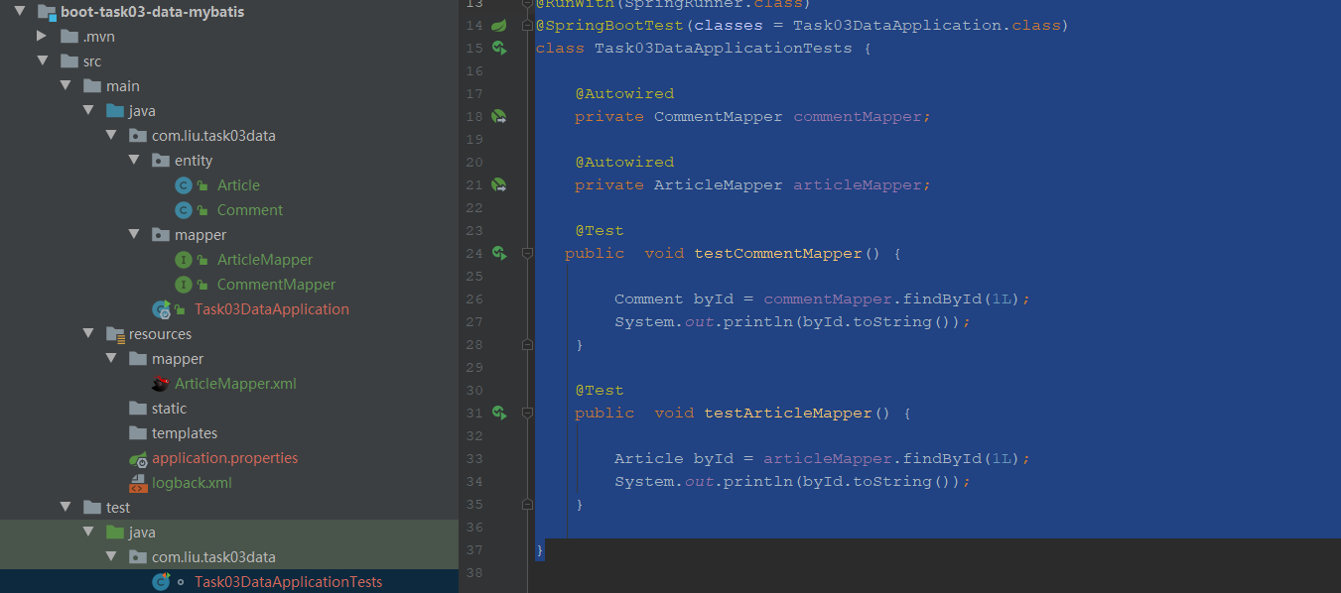Click the fold end marker on line 35

[x=527, y=505]
